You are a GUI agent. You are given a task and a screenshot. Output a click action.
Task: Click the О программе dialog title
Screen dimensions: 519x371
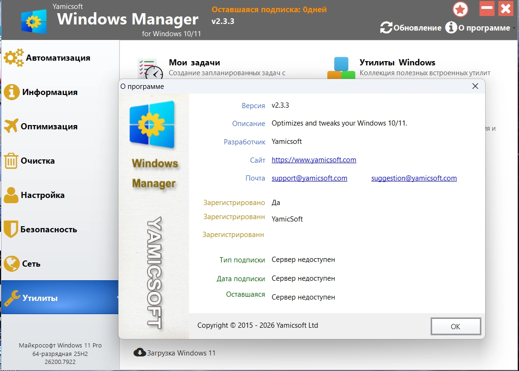(x=142, y=87)
